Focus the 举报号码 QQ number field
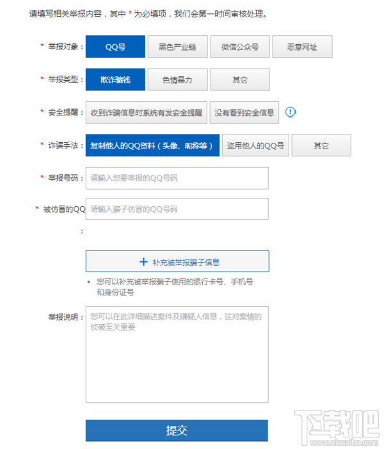This screenshot has height=449, width=384. pyautogui.click(x=177, y=178)
